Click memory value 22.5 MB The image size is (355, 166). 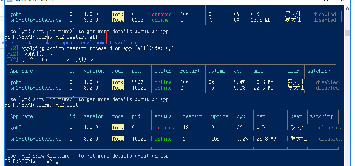coord(264,88)
